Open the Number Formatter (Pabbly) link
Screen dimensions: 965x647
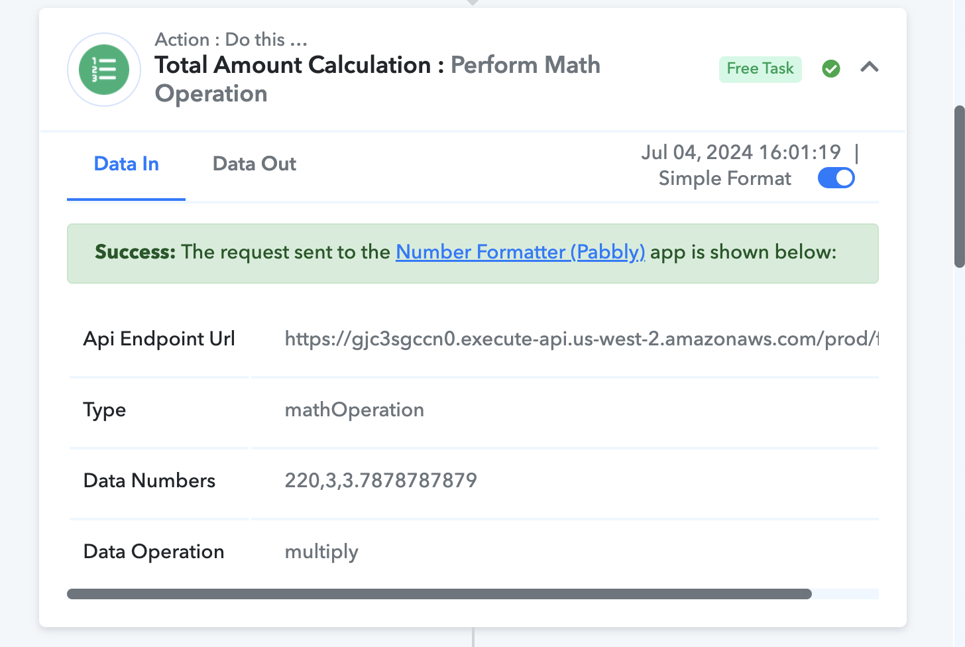520,252
